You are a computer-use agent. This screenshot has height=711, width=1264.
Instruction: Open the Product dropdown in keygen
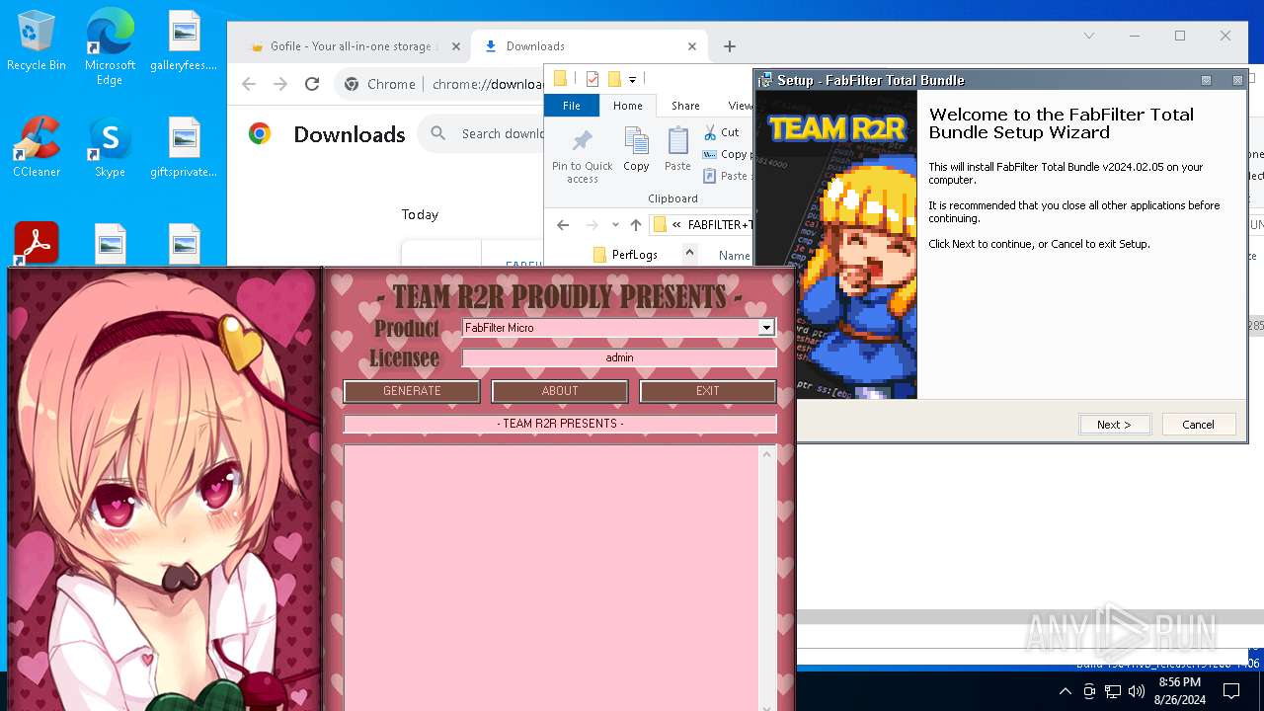click(766, 328)
